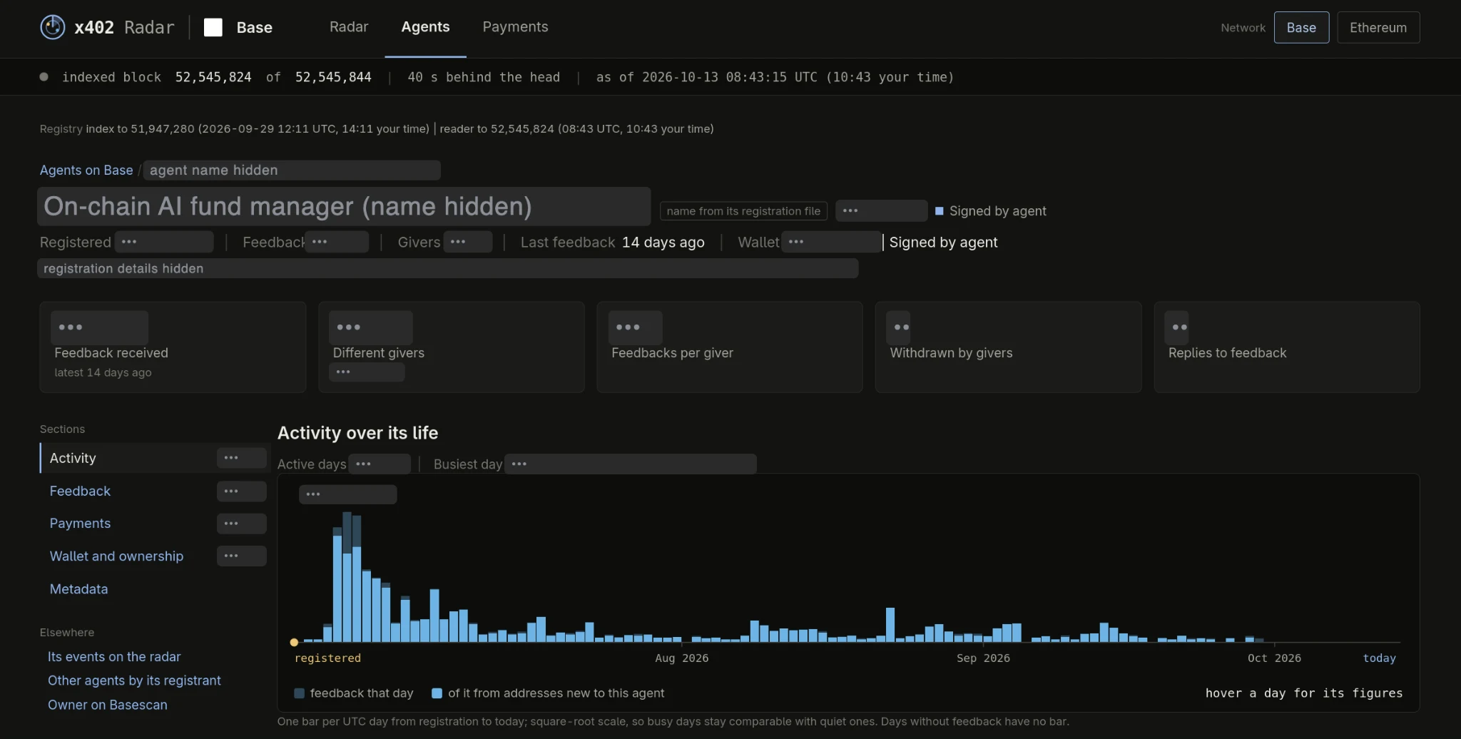Viewport: 1461px width, 739px height.
Task: Open the Radar tab
Action: point(349,27)
